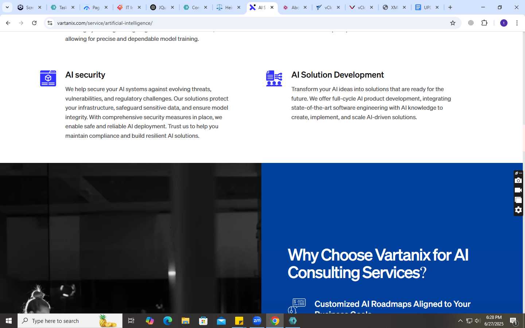Open a new browser tab

click(450, 7)
